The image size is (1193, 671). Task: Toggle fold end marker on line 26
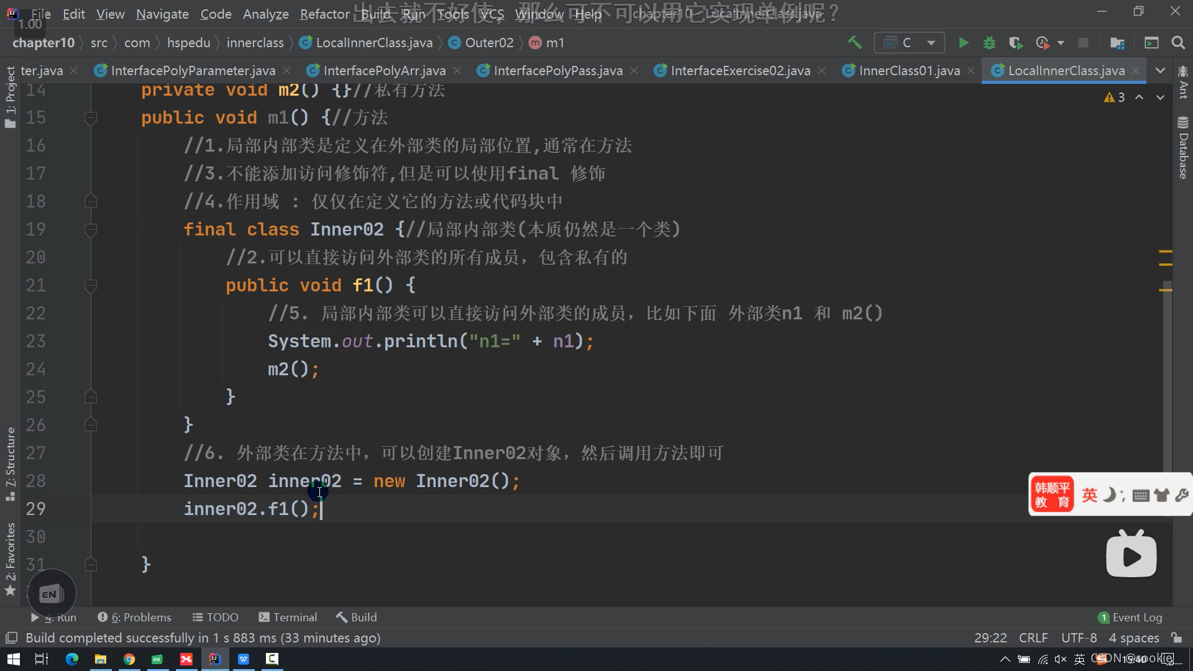click(x=91, y=424)
